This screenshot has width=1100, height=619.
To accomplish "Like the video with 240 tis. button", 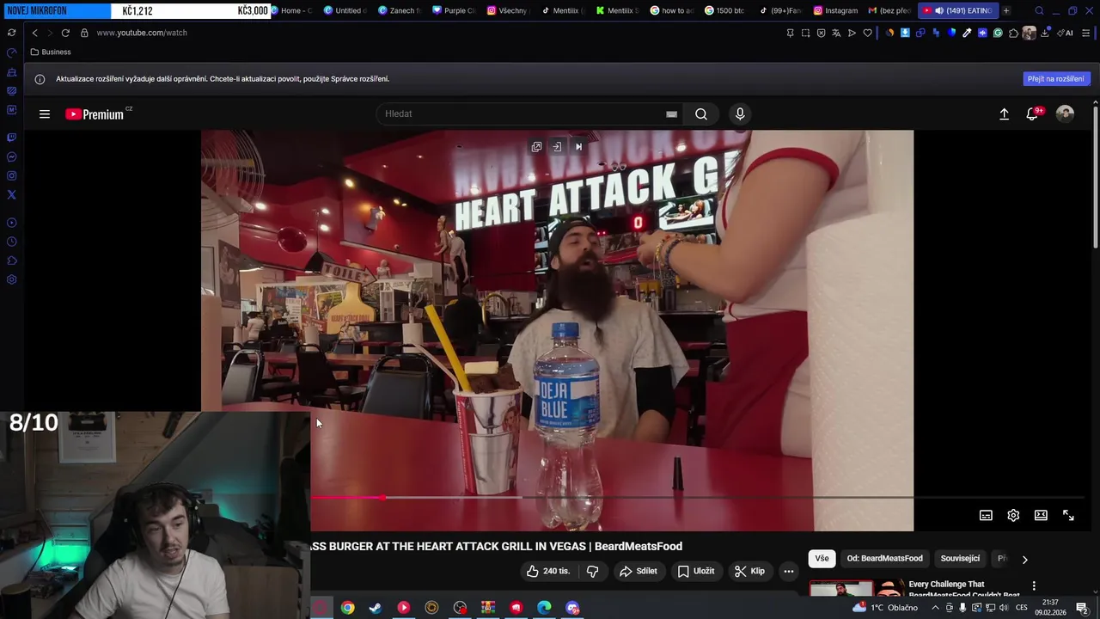I will point(548,571).
